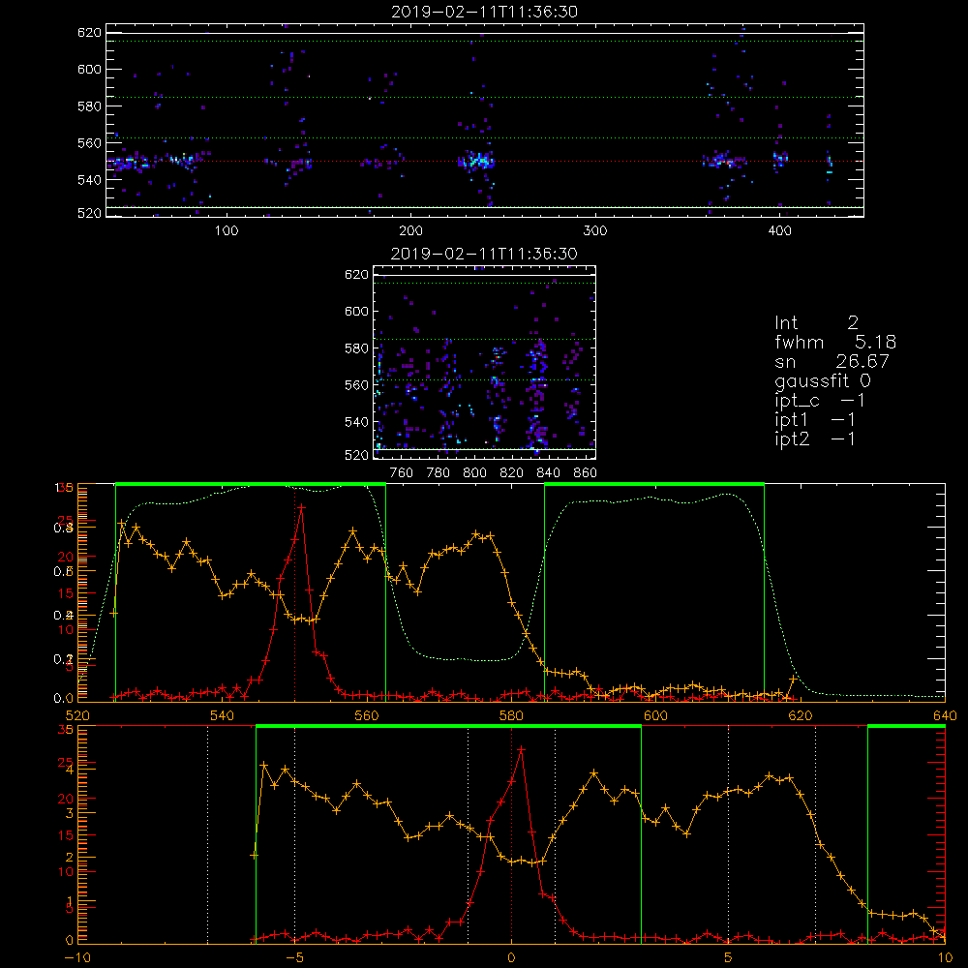968x968 pixels.
Task: Click x-axis label 100 of top plot
Action: [x=227, y=231]
